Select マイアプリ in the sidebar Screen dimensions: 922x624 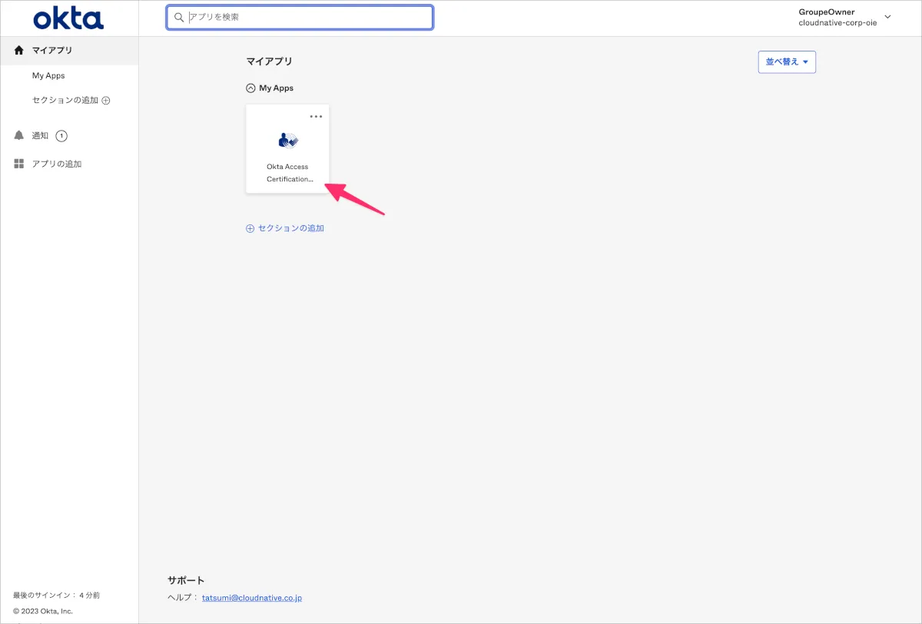click(x=69, y=50)
